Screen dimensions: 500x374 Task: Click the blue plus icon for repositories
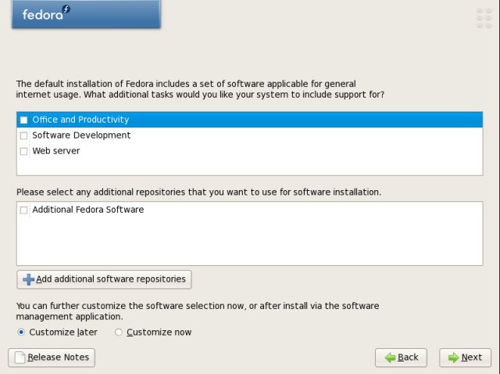point(28,279)
